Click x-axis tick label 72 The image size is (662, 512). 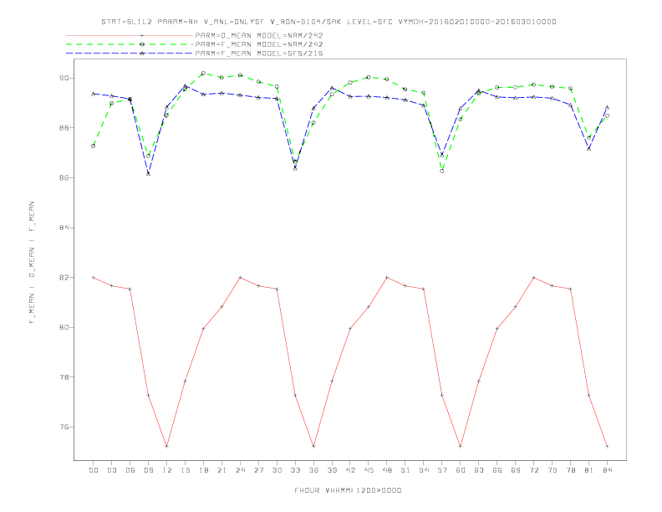[x=534, y=470]
